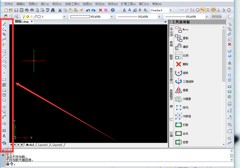The image size is (240, 168).
Task: Redo the last undone action
Action: pyautogui.click(x=93, y=10)
